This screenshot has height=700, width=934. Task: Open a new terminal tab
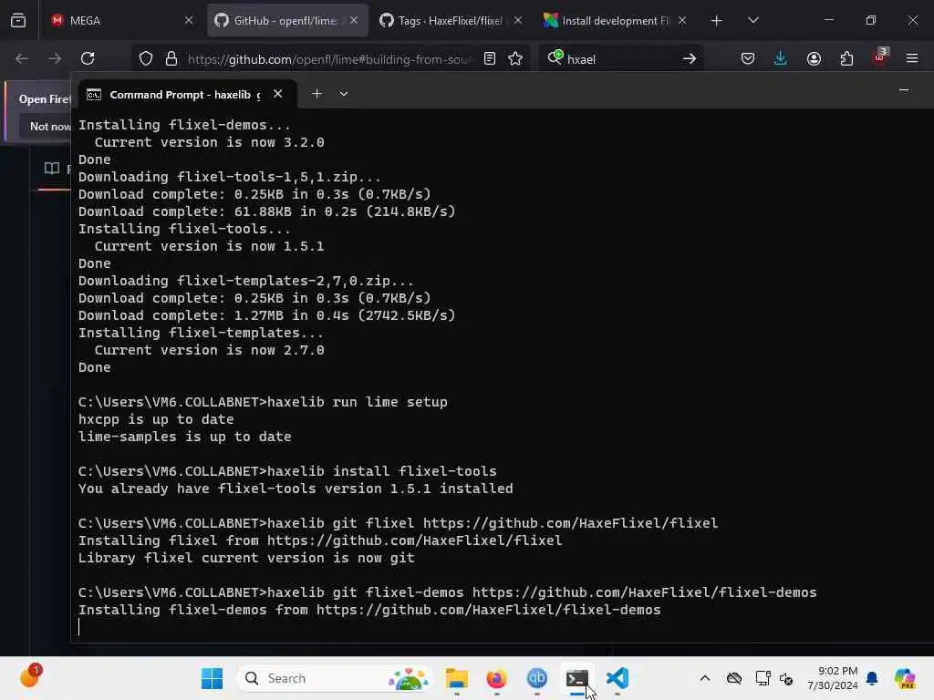(x=317, y=94)
